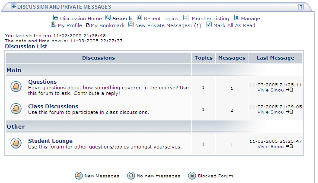Select the Recent Topics menu link
The width and height of the screenshot is (318, 183).
161,19
